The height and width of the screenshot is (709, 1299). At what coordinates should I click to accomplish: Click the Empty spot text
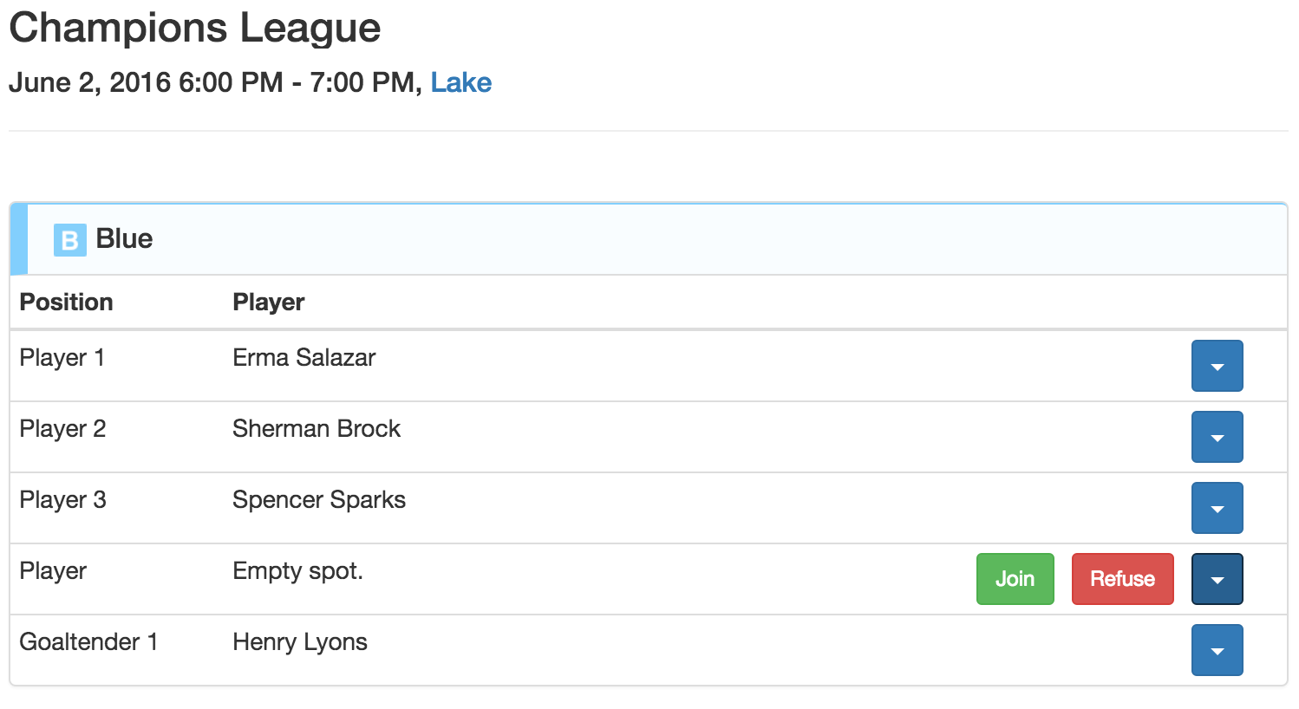(x=297, y=571)
